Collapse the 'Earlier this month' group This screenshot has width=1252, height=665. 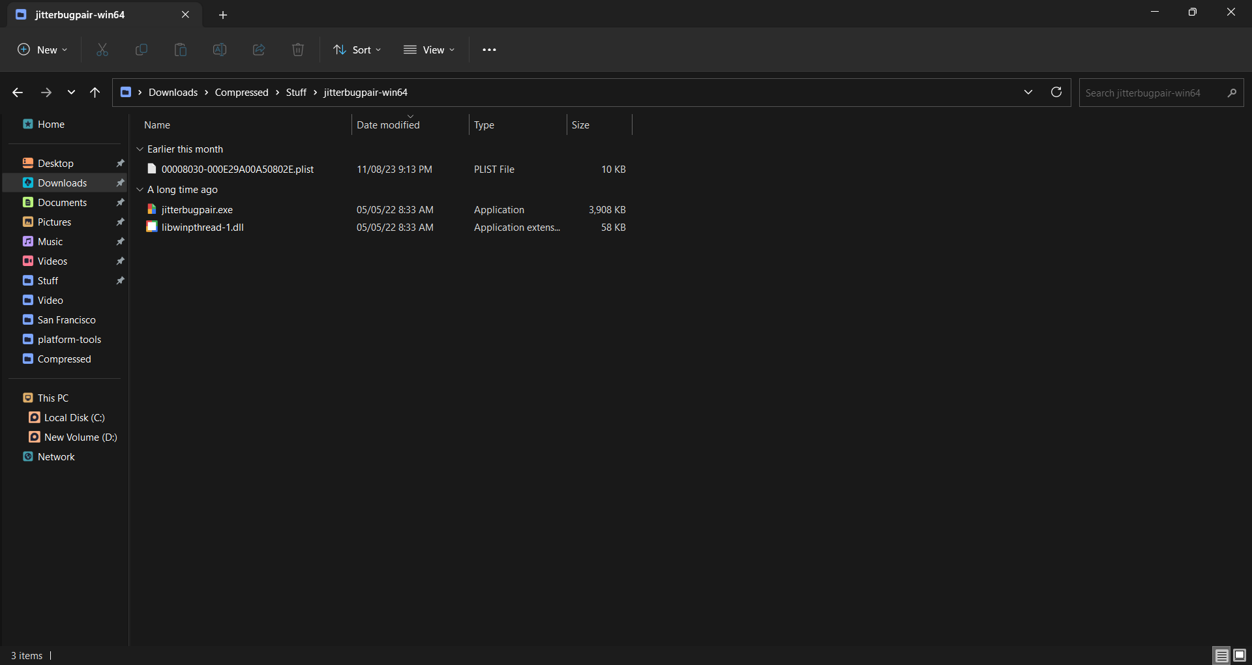140,149
